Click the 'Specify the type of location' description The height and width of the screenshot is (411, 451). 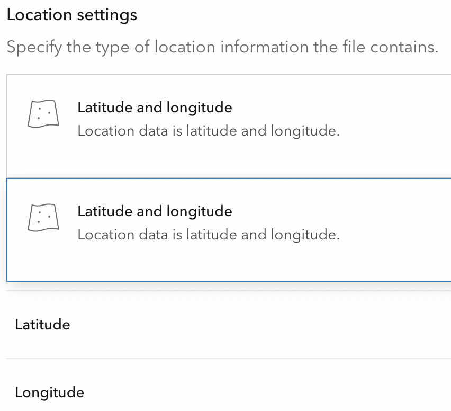(x=222, y=47)
